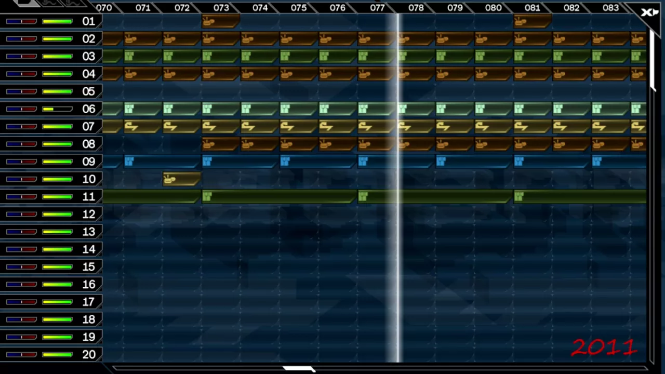The height and width of the screenshot is (374, 665).
Task: Select drum riff on track 08 at bar 082
Action: click(x=571, y=144)
